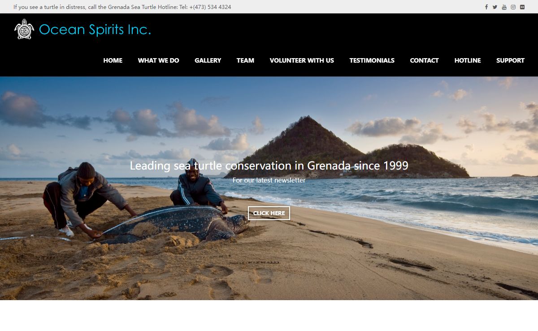Image resolution: width=538 pixels, height=331 pixels.
Task: Select Gallery in the navigation
Action: 208,60
